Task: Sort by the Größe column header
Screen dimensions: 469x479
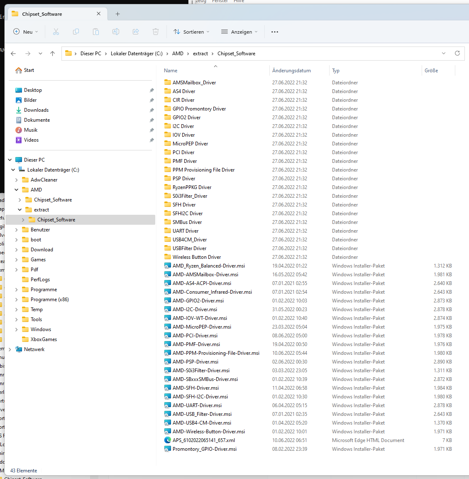Action: pyautogui.click(x=431, y=71)
